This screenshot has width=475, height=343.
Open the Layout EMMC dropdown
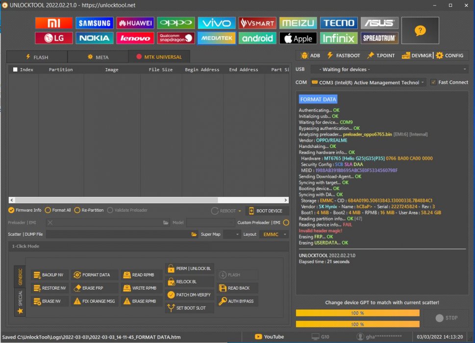point(274,234)
